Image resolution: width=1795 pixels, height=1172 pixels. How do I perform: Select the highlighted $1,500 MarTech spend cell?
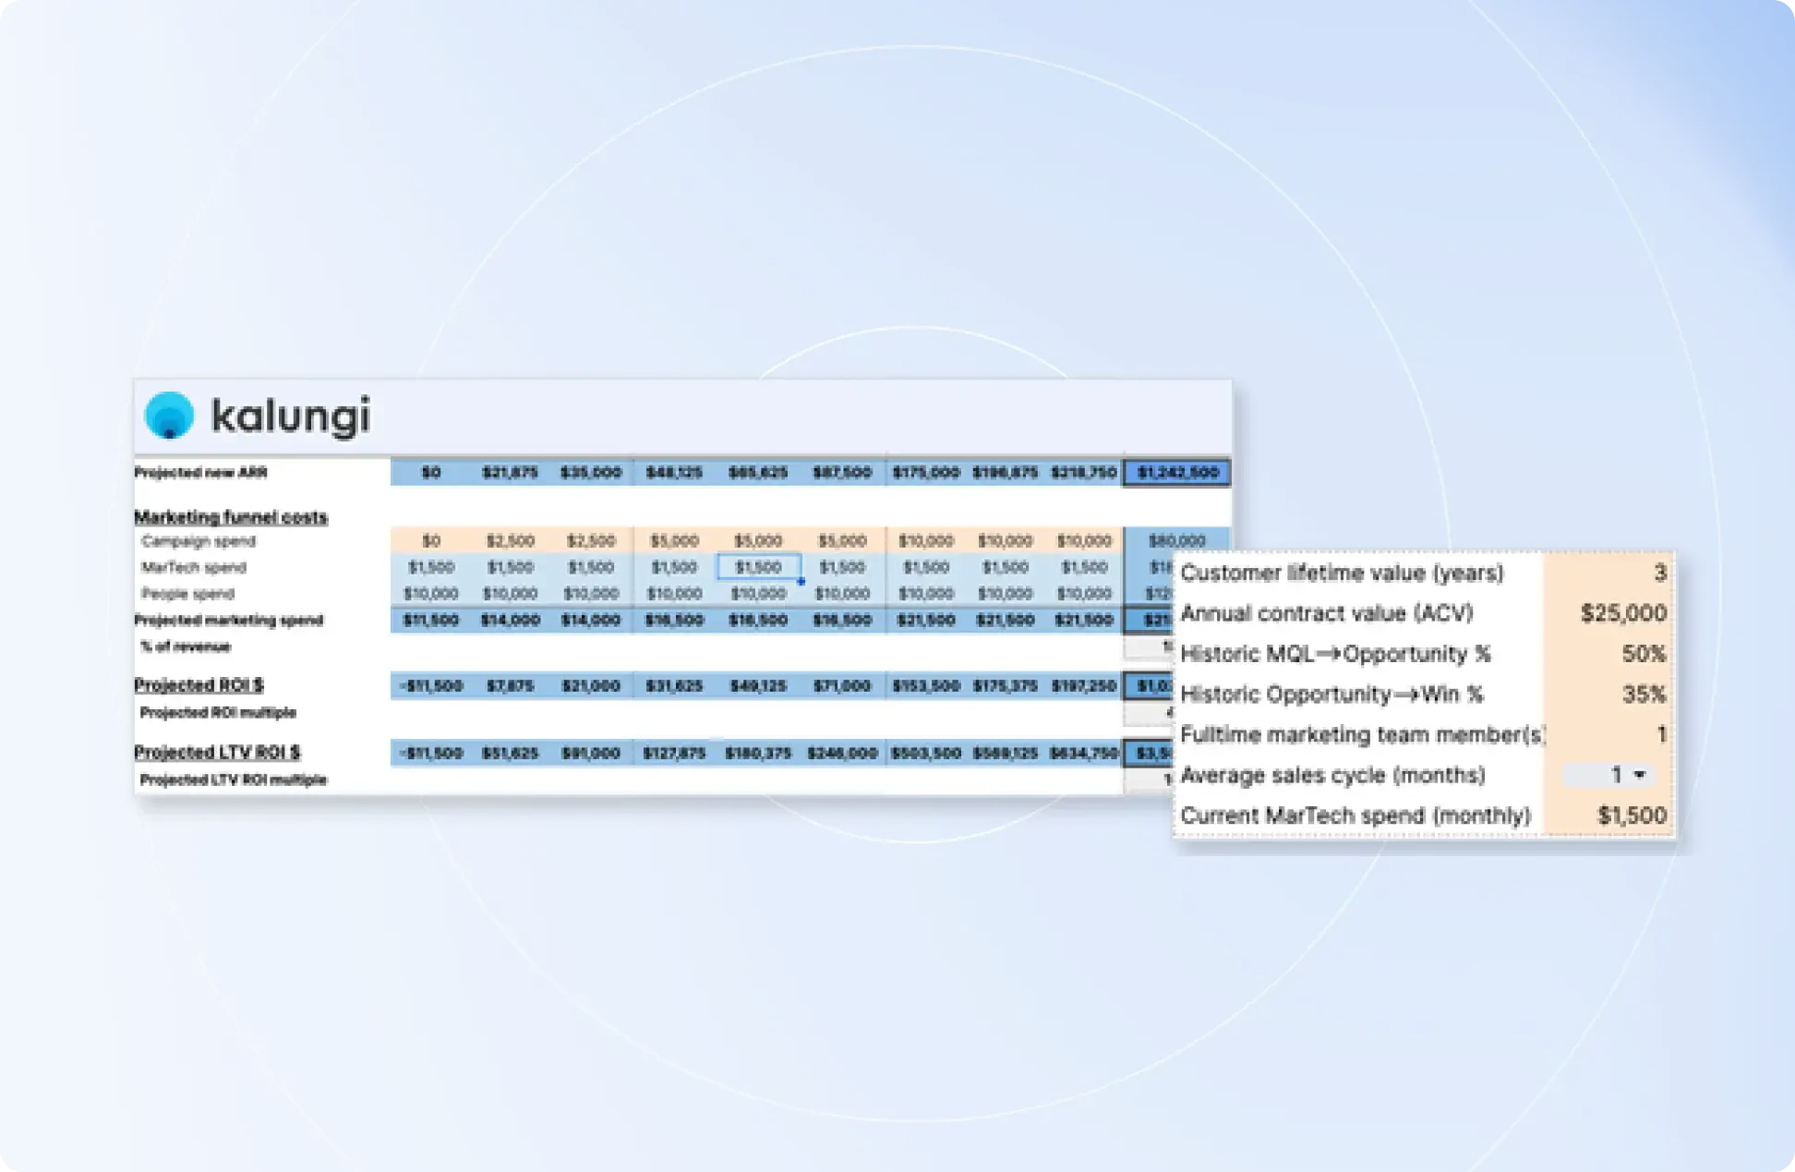(759, 567)
